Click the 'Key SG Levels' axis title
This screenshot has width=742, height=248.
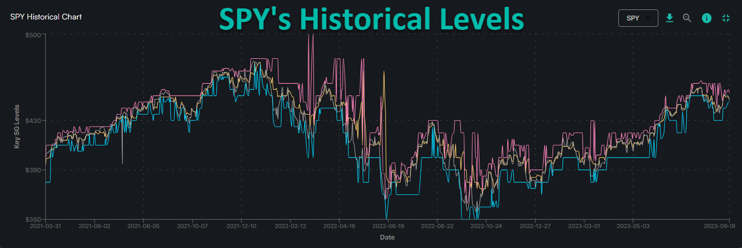click(x=17, y=127)
